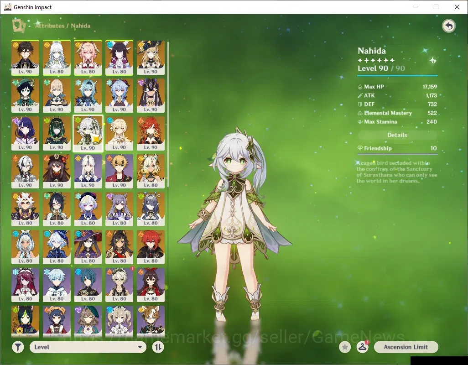Select Gorou's portrait
Viewport: 468px width, 365px height.
pos(151,321)
